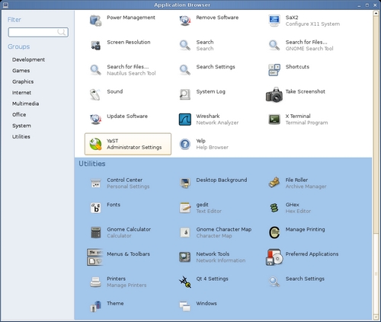Click the Manage Printing icon

pos(274,232)
